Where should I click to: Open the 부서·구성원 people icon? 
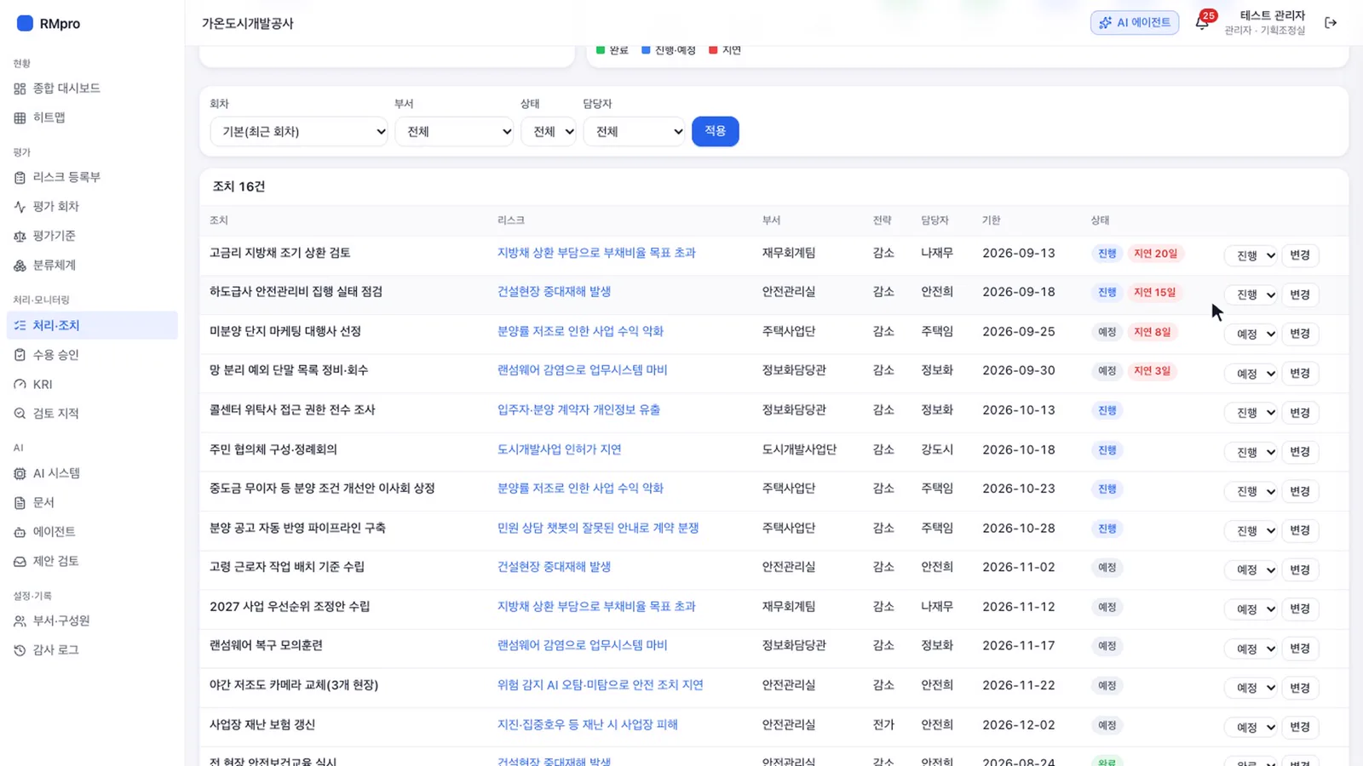point(20,621)
